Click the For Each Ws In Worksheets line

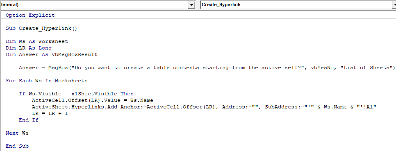point(46,81)
